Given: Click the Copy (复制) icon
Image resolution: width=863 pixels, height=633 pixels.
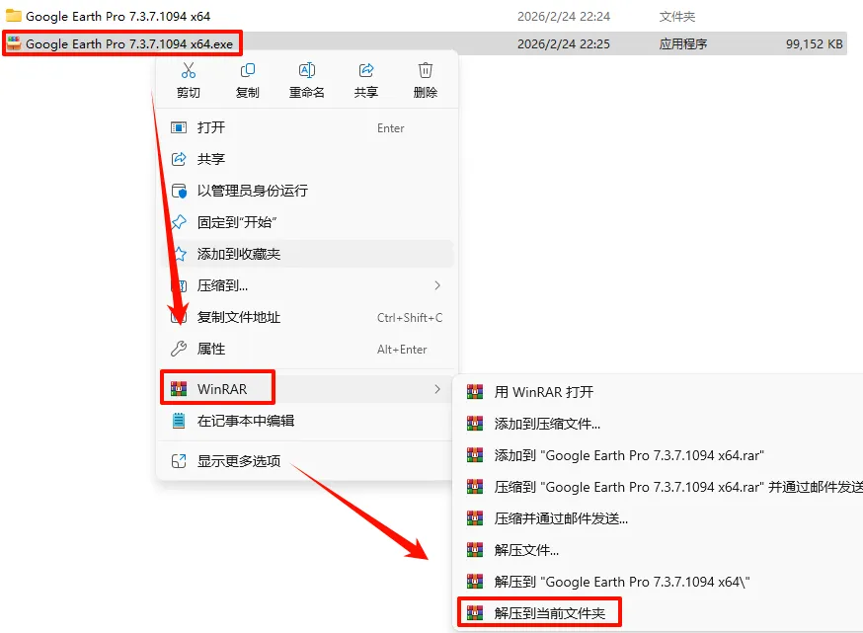Looking at the screenshot, I should (x=248, y=70).
